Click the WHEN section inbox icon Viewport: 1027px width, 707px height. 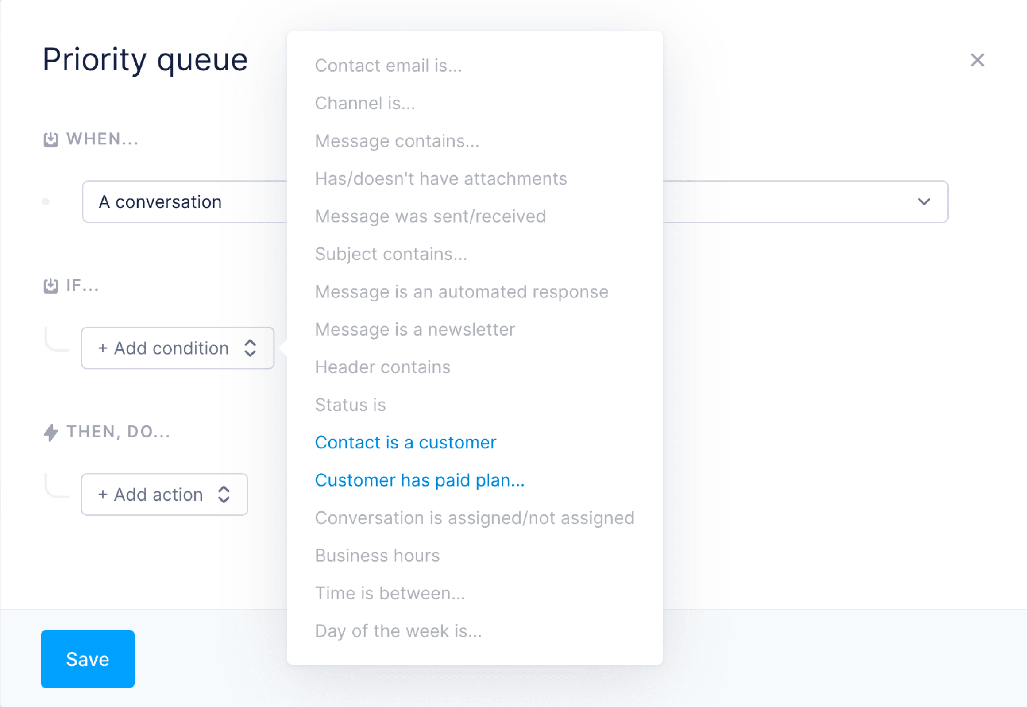point(50,139)
